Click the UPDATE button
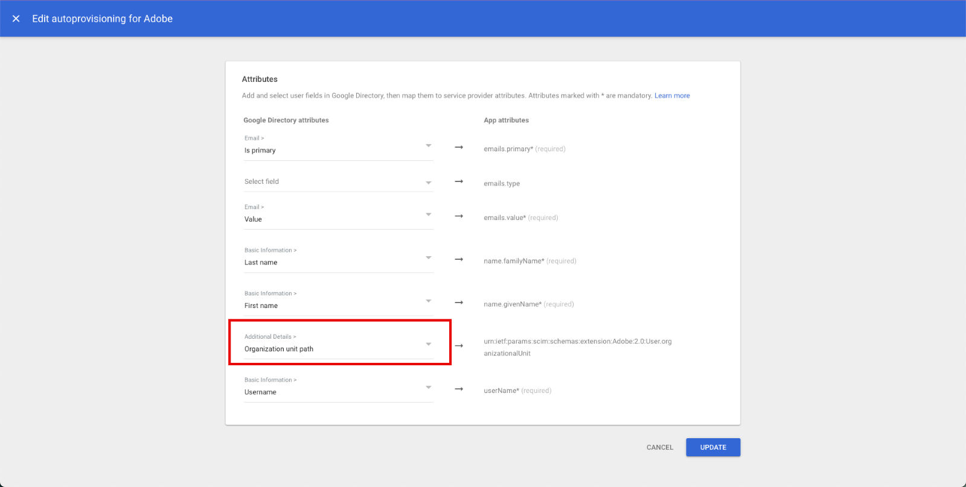966x487 pixels. [713, 447]
